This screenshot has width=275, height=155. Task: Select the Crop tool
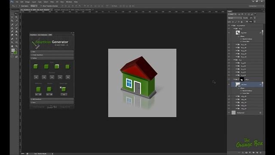click(12, 21)
